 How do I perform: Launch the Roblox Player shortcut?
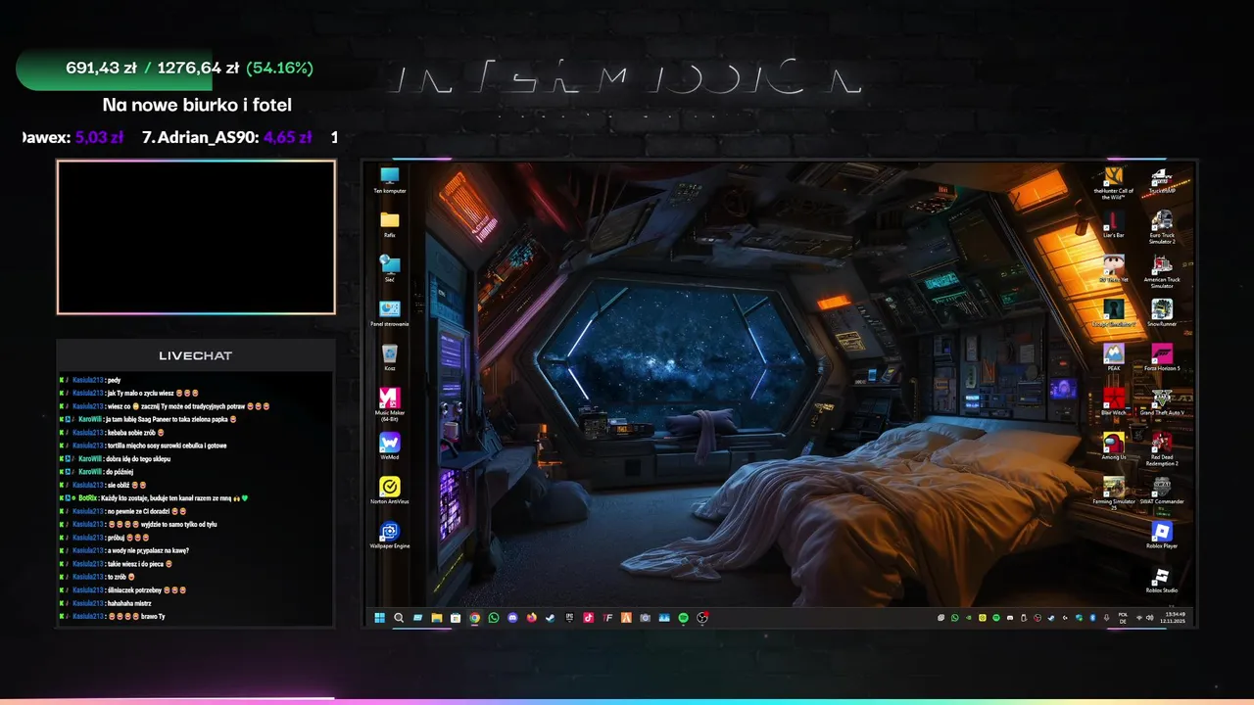(1162, 535)
